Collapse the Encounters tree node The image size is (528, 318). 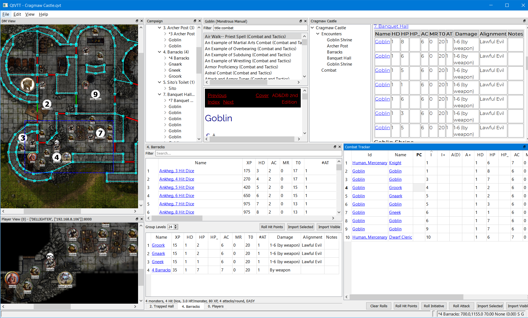point(318,34)
